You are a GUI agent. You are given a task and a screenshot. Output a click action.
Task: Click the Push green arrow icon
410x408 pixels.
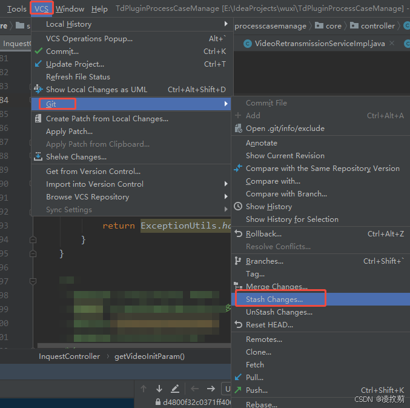[x=238, y=390]
